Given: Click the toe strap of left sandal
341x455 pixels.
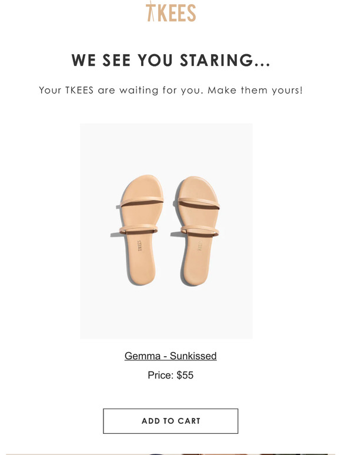Looking at the screenshot, I should click(142, 201).
